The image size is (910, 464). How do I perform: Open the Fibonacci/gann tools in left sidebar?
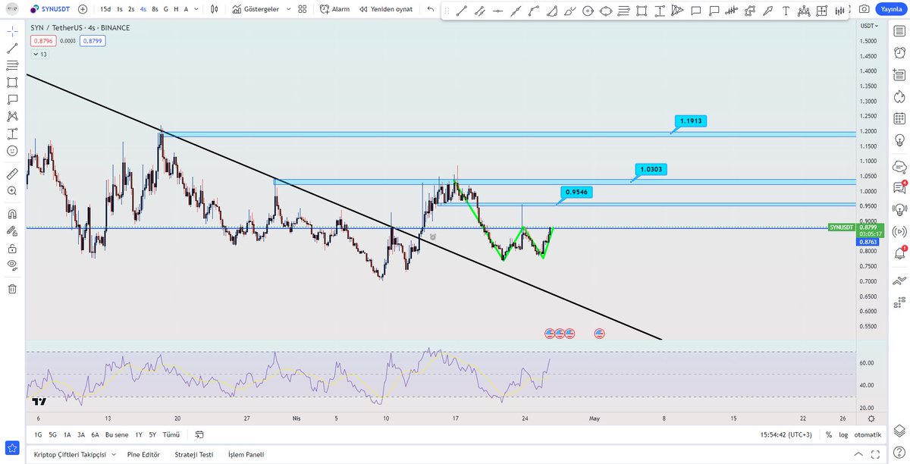pyautogui.click(x=12, y=66)
